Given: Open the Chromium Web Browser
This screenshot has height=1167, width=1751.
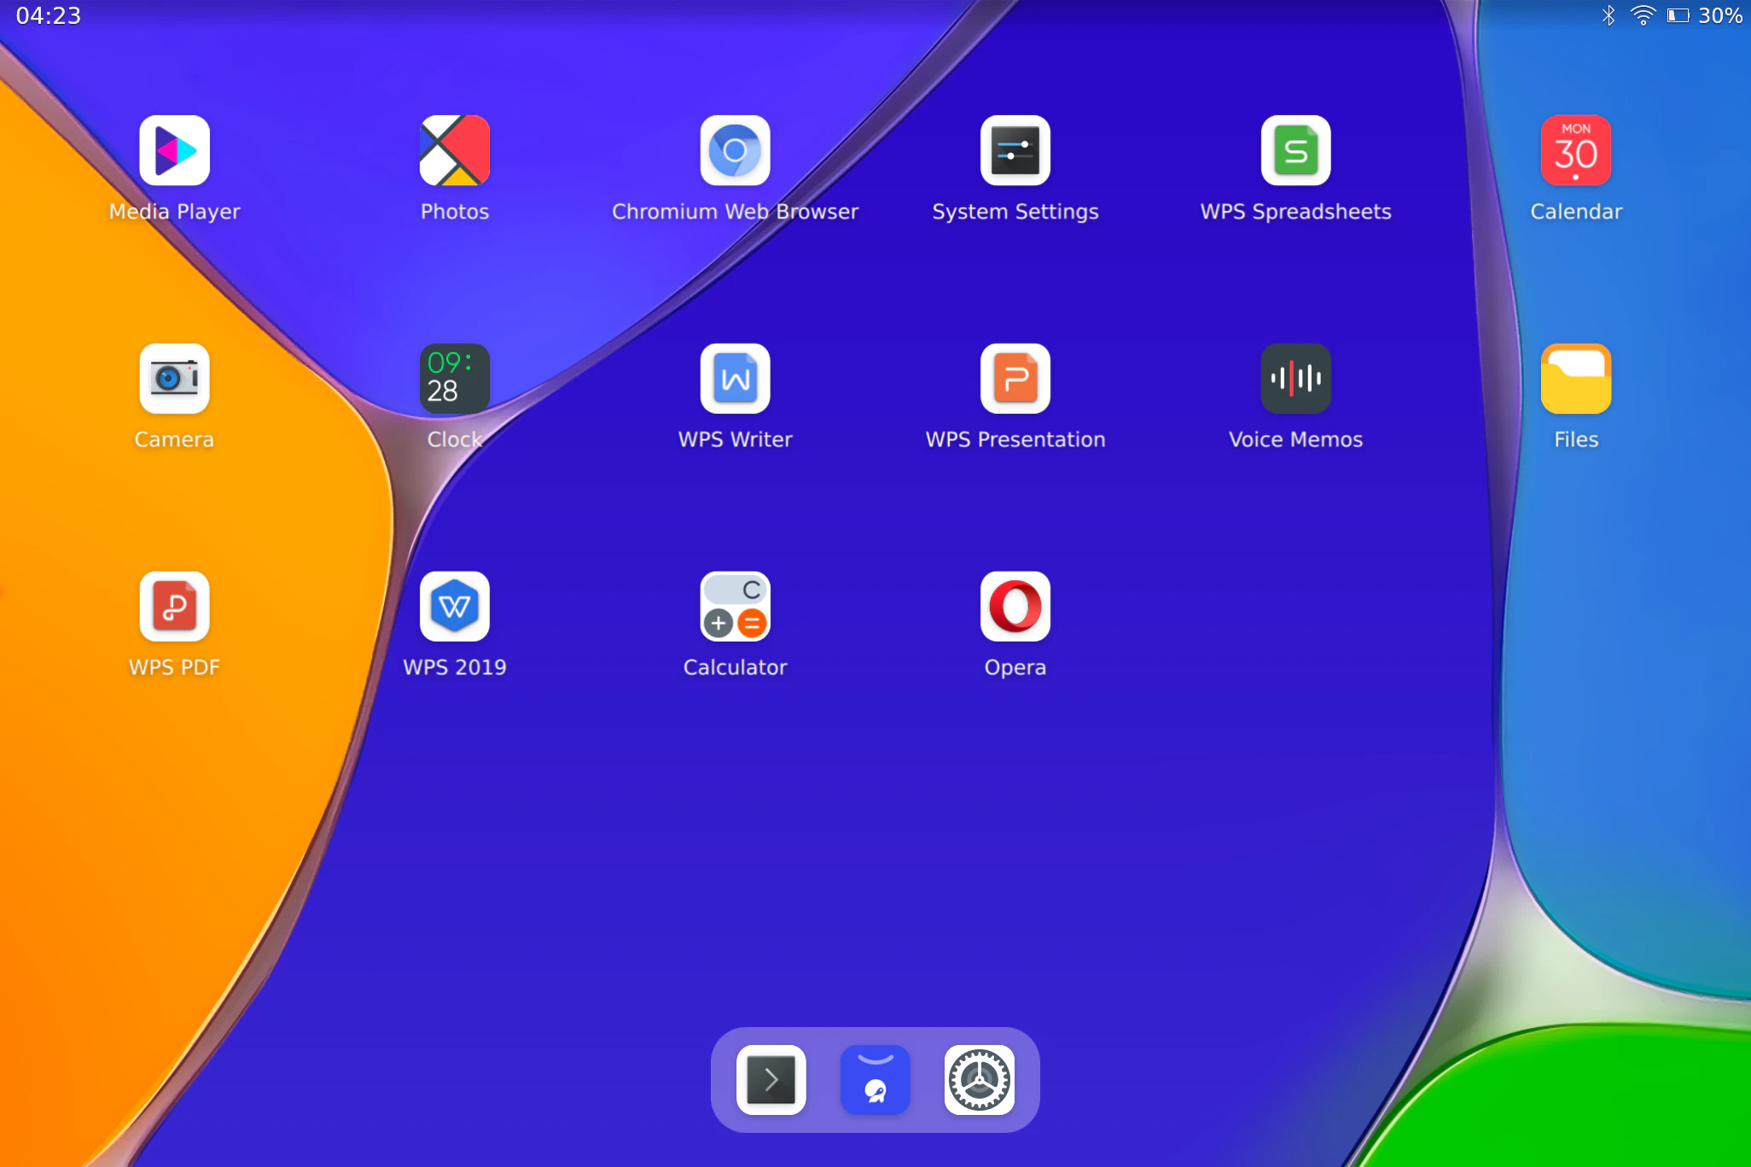Looking at the screenshot, I should point(735,150).
